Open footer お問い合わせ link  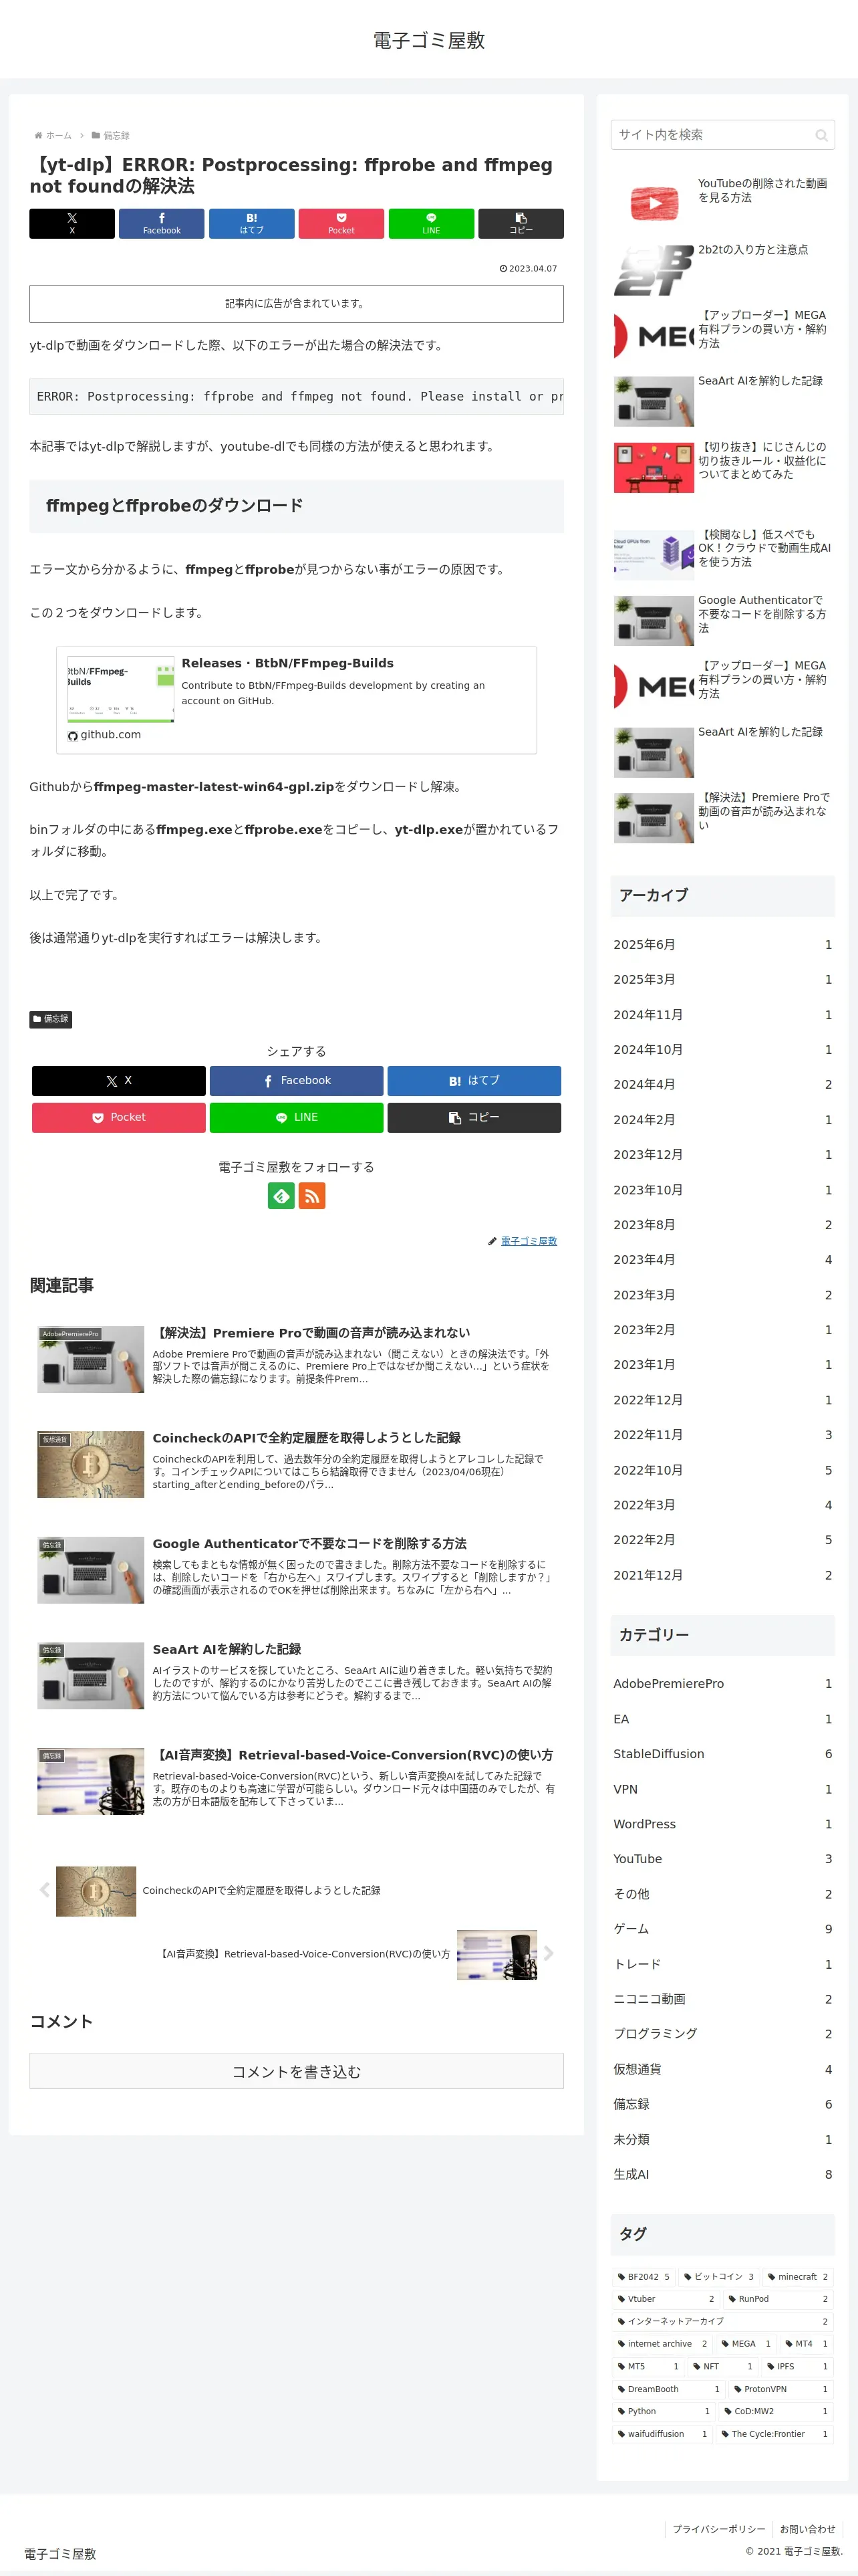tap(807, 2529)
